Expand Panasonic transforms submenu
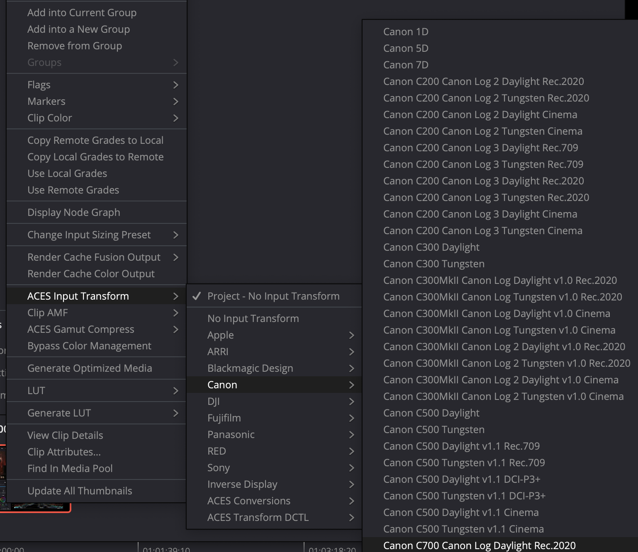Image resolution: width=638 pixels, height=552 pixels. 274,434
